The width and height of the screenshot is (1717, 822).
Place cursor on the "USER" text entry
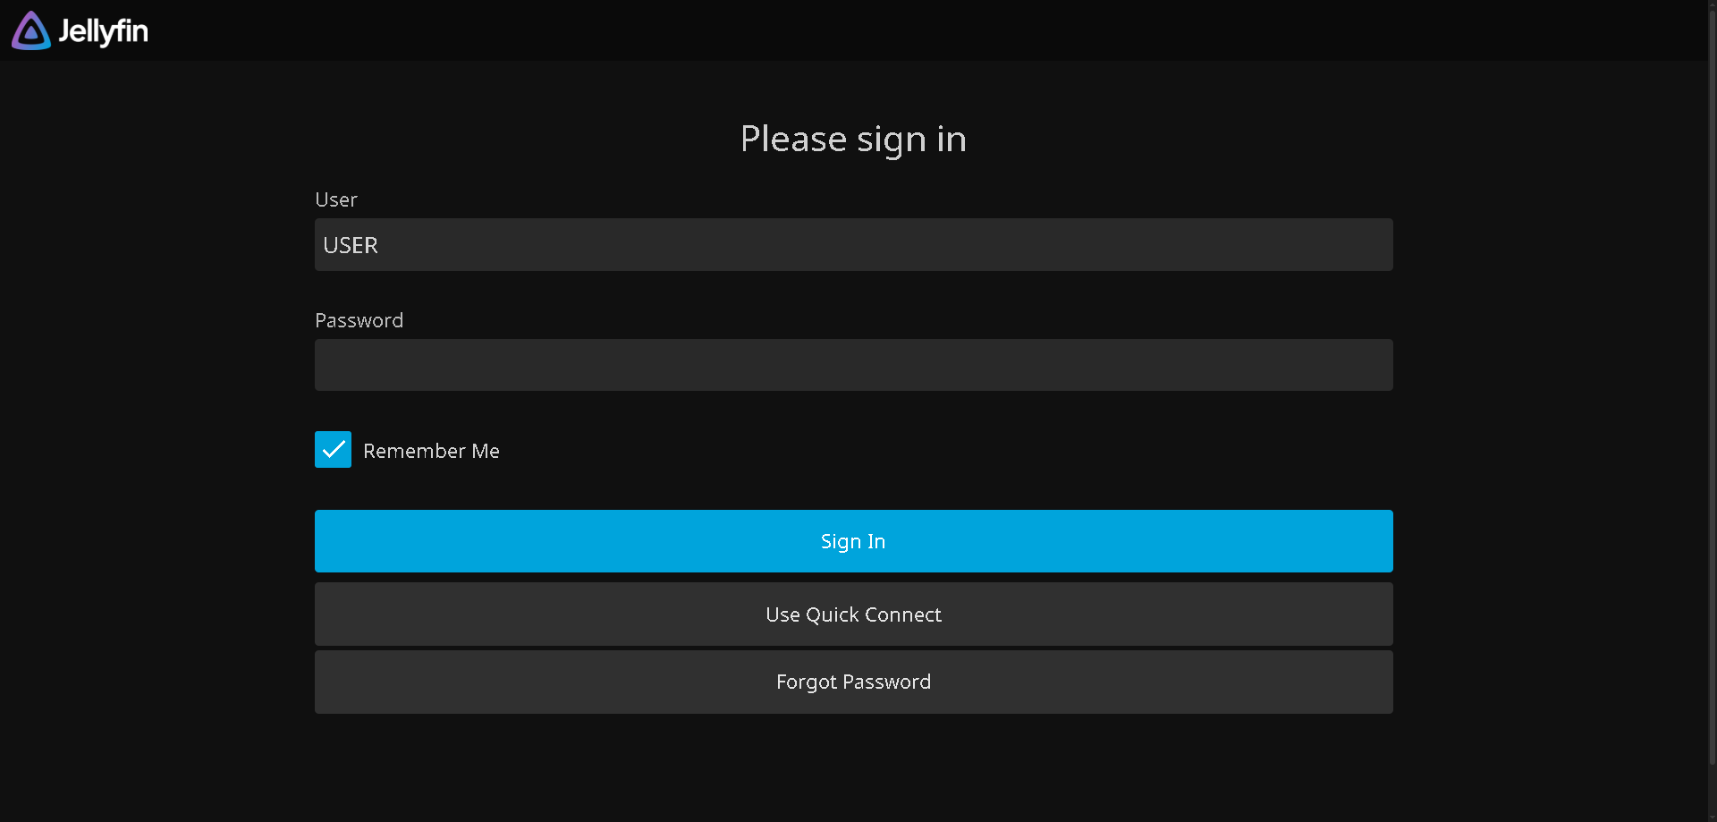(x=351, y=245)
